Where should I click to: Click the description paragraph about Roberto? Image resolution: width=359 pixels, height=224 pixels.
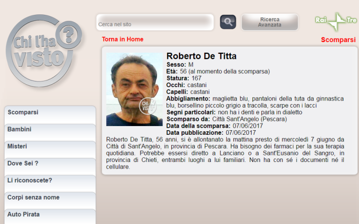(x=225, y=153)
